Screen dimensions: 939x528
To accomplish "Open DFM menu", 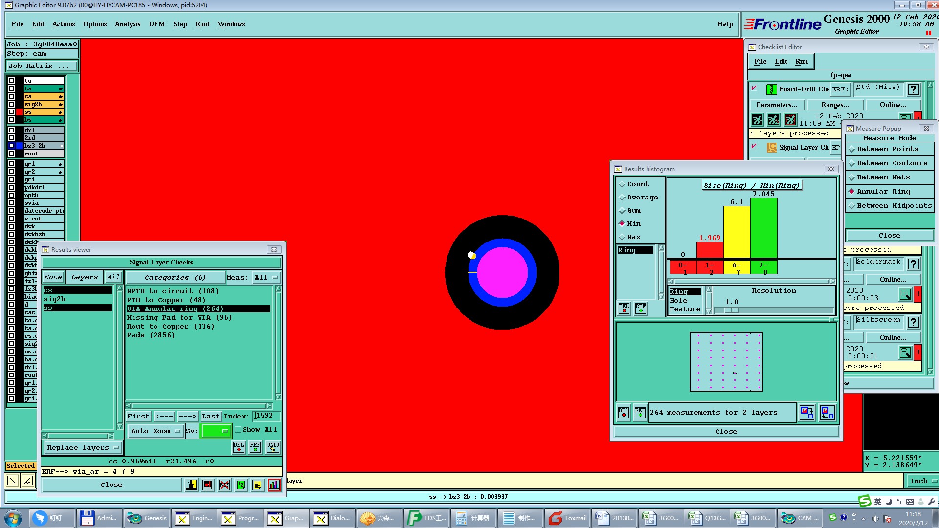I will [x=157, y=24].
